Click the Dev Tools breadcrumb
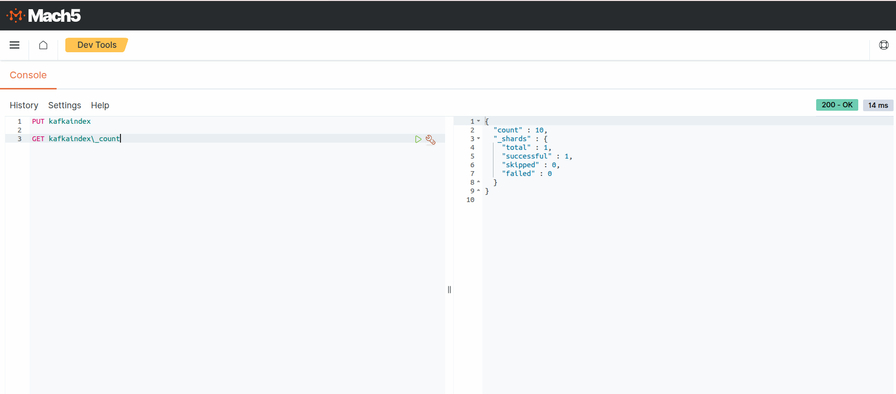The width and height of the screenshot is (896, 394). (97, 45)
